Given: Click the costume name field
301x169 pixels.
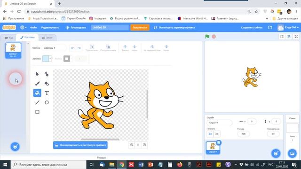Looking at the screenshot, I should pyautogui.click(x=55, y=48).
